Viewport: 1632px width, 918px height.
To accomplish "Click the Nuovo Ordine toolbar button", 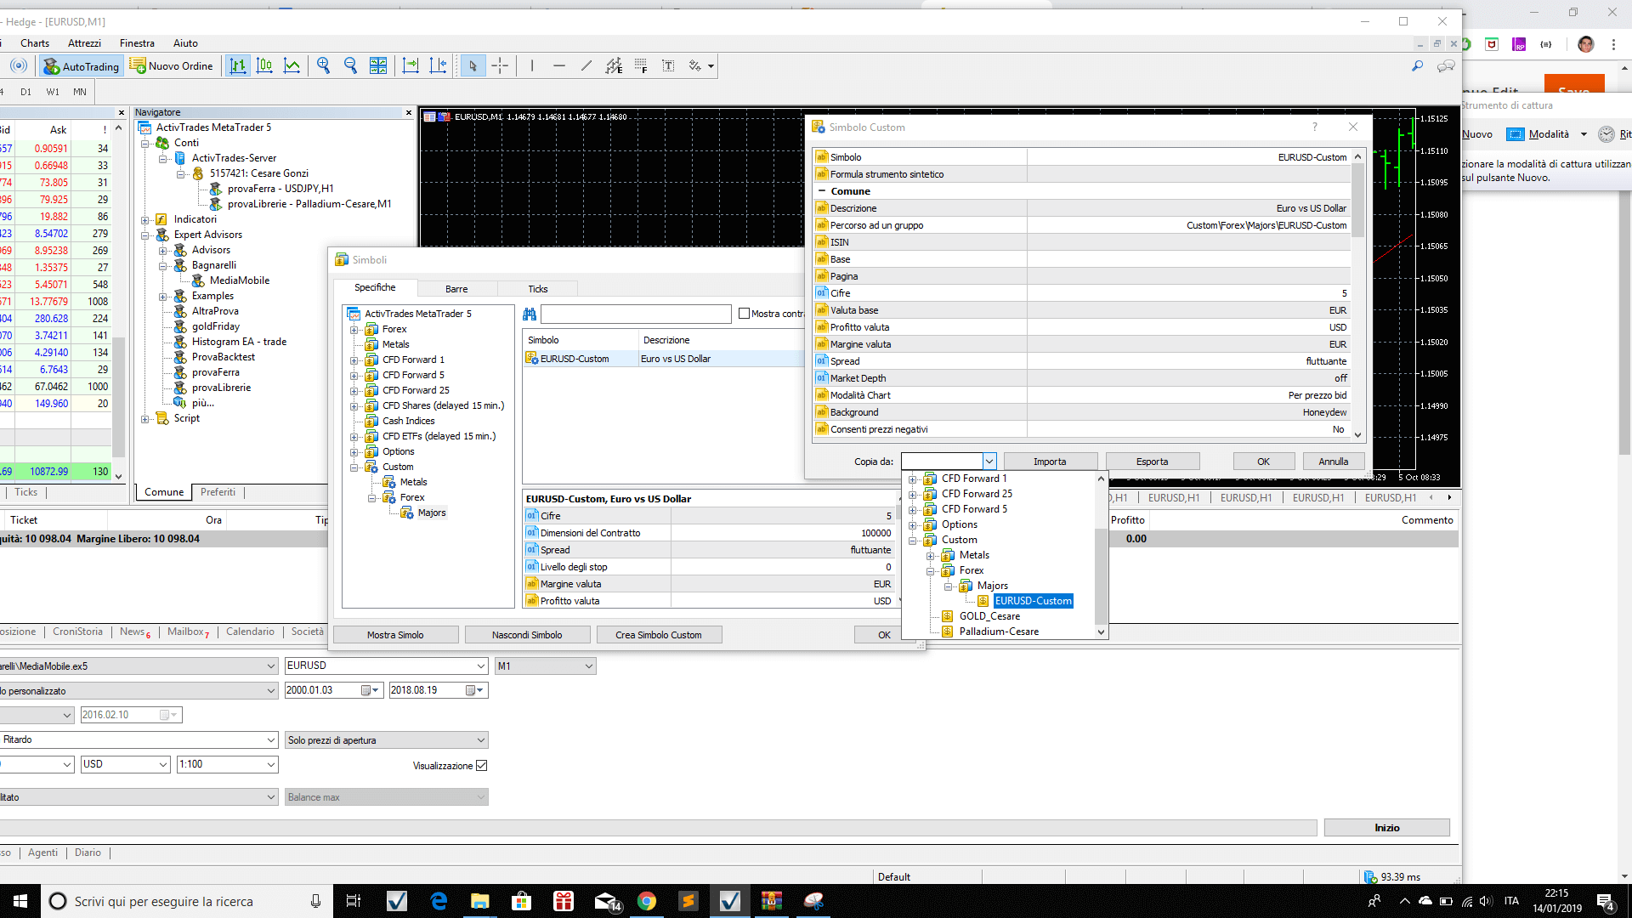I will [171, 66].
